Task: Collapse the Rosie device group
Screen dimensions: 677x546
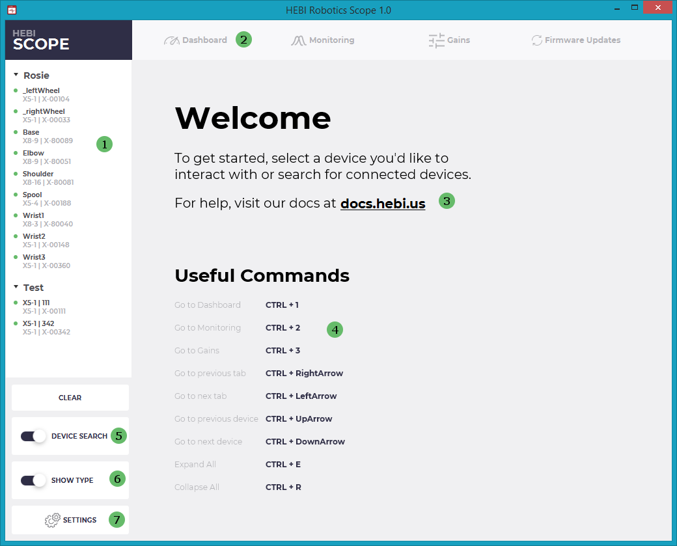Action: coord(16,75)
